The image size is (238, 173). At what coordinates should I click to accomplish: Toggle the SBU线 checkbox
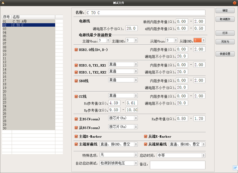(76, 80)
